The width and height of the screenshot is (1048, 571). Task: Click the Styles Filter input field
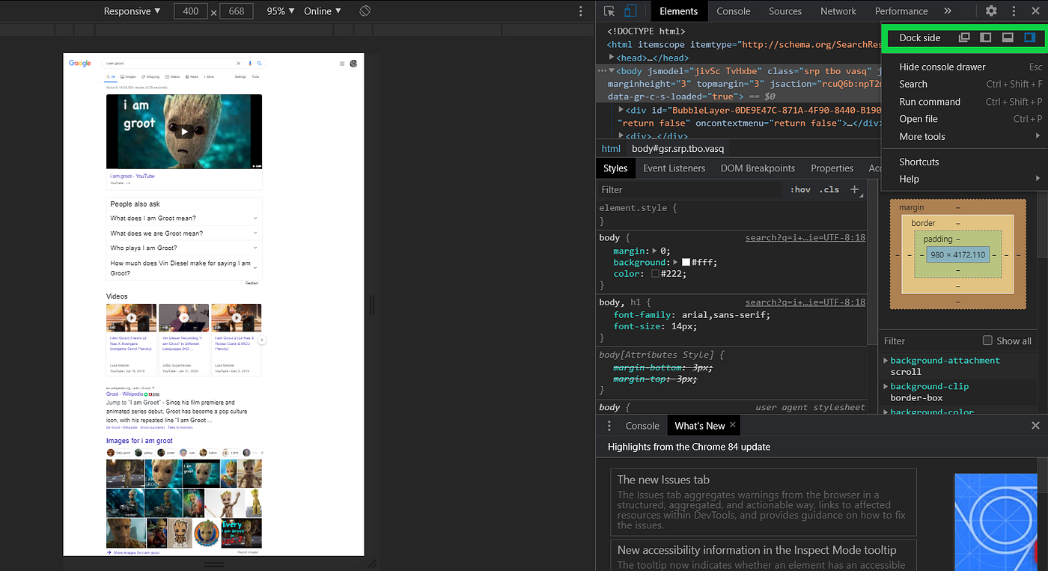click(689, 189)
